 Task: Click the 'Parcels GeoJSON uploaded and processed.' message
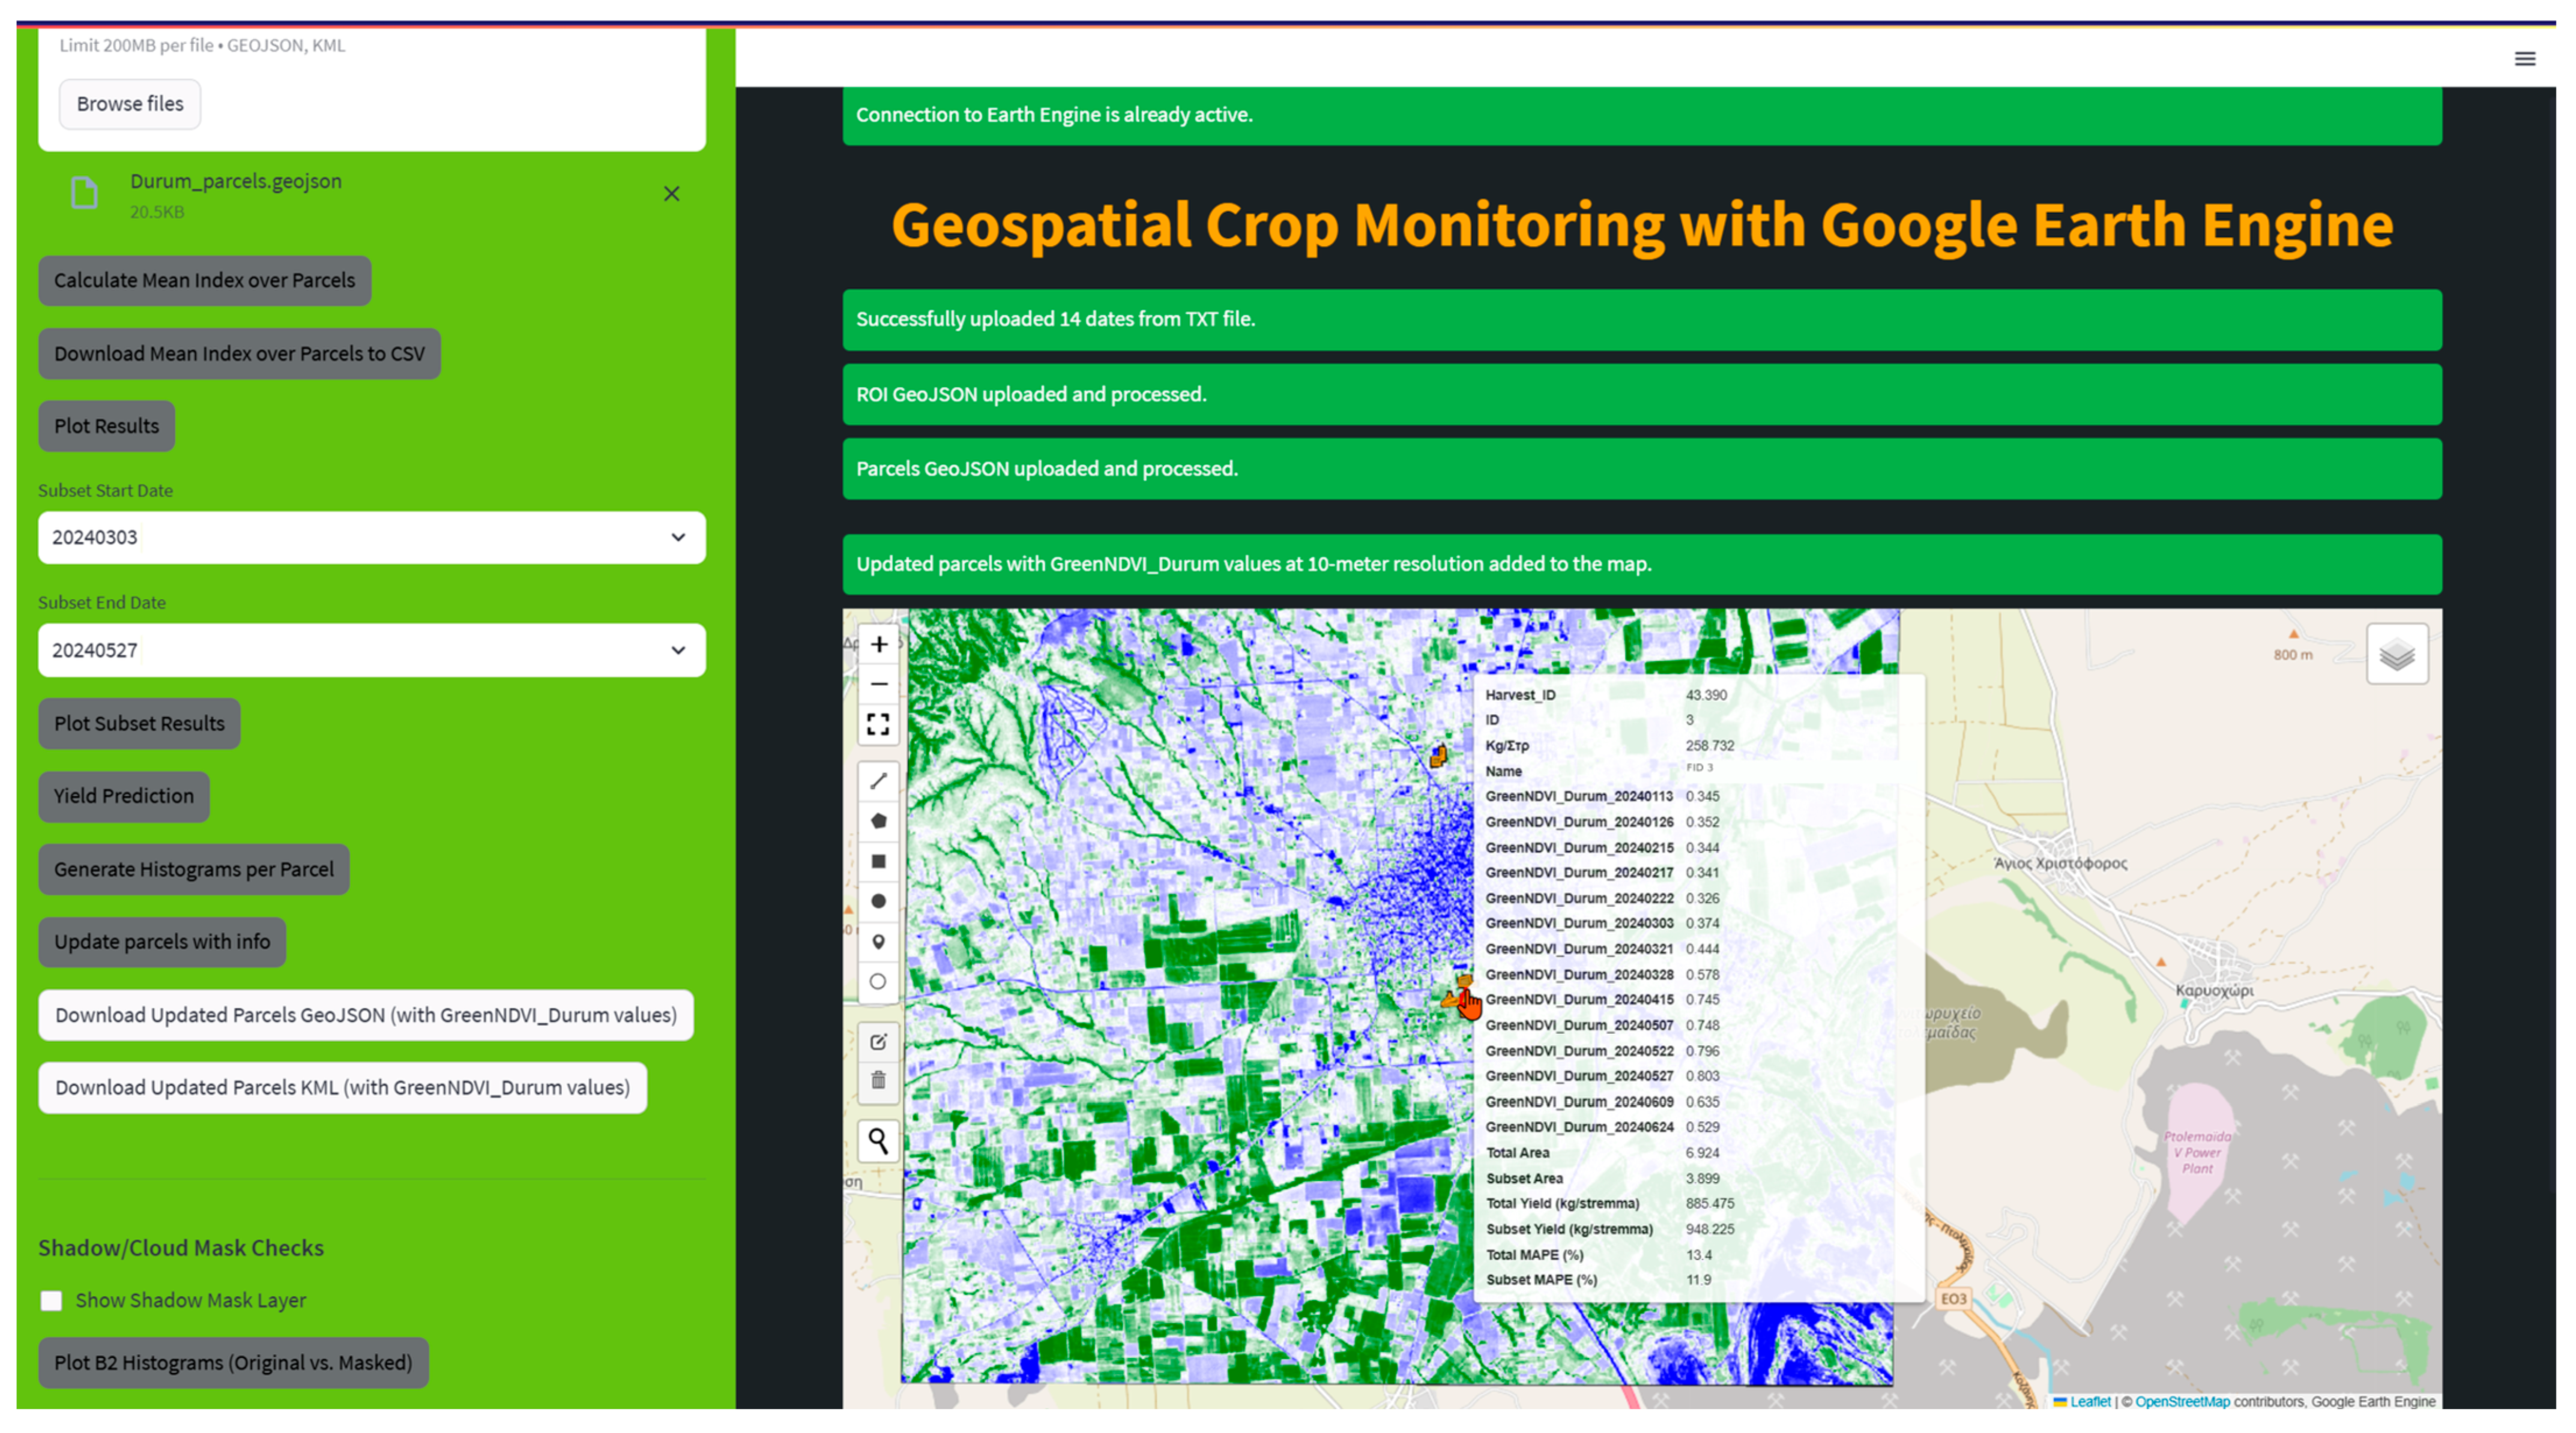1642,469
